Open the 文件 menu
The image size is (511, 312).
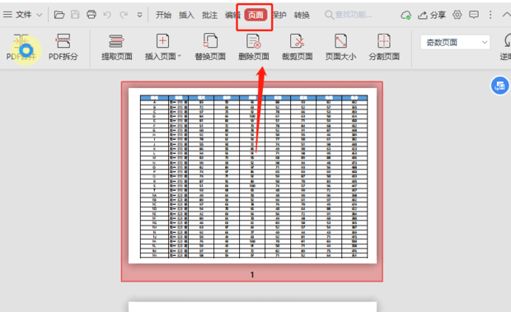23,15
